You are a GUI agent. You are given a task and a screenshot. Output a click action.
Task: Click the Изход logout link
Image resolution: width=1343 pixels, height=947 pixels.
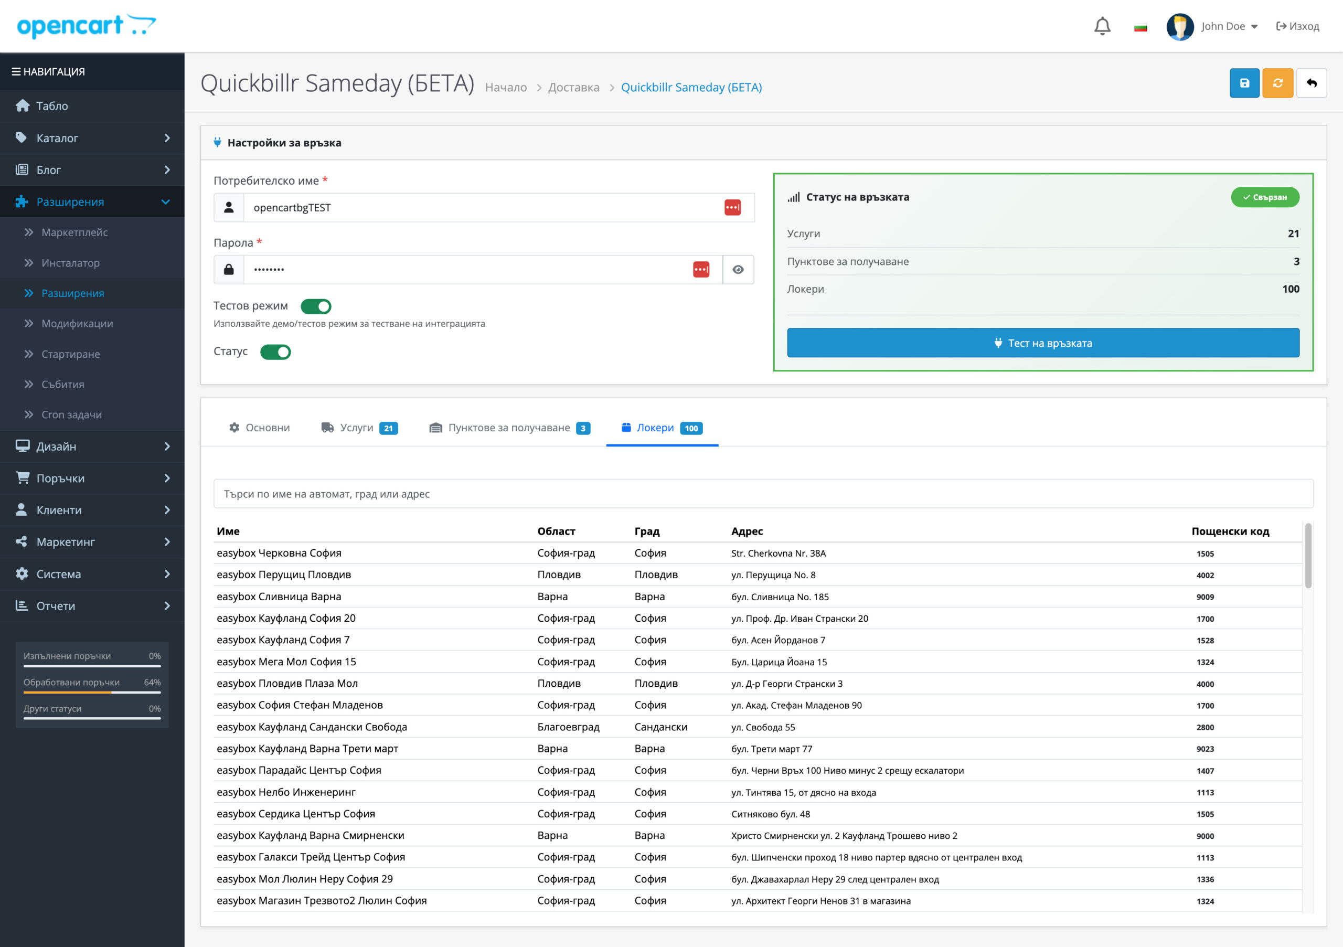1298,26
